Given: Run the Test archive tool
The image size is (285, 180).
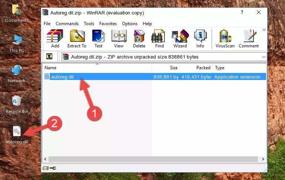Looking at the screenshot, I should tap(98, 39).
